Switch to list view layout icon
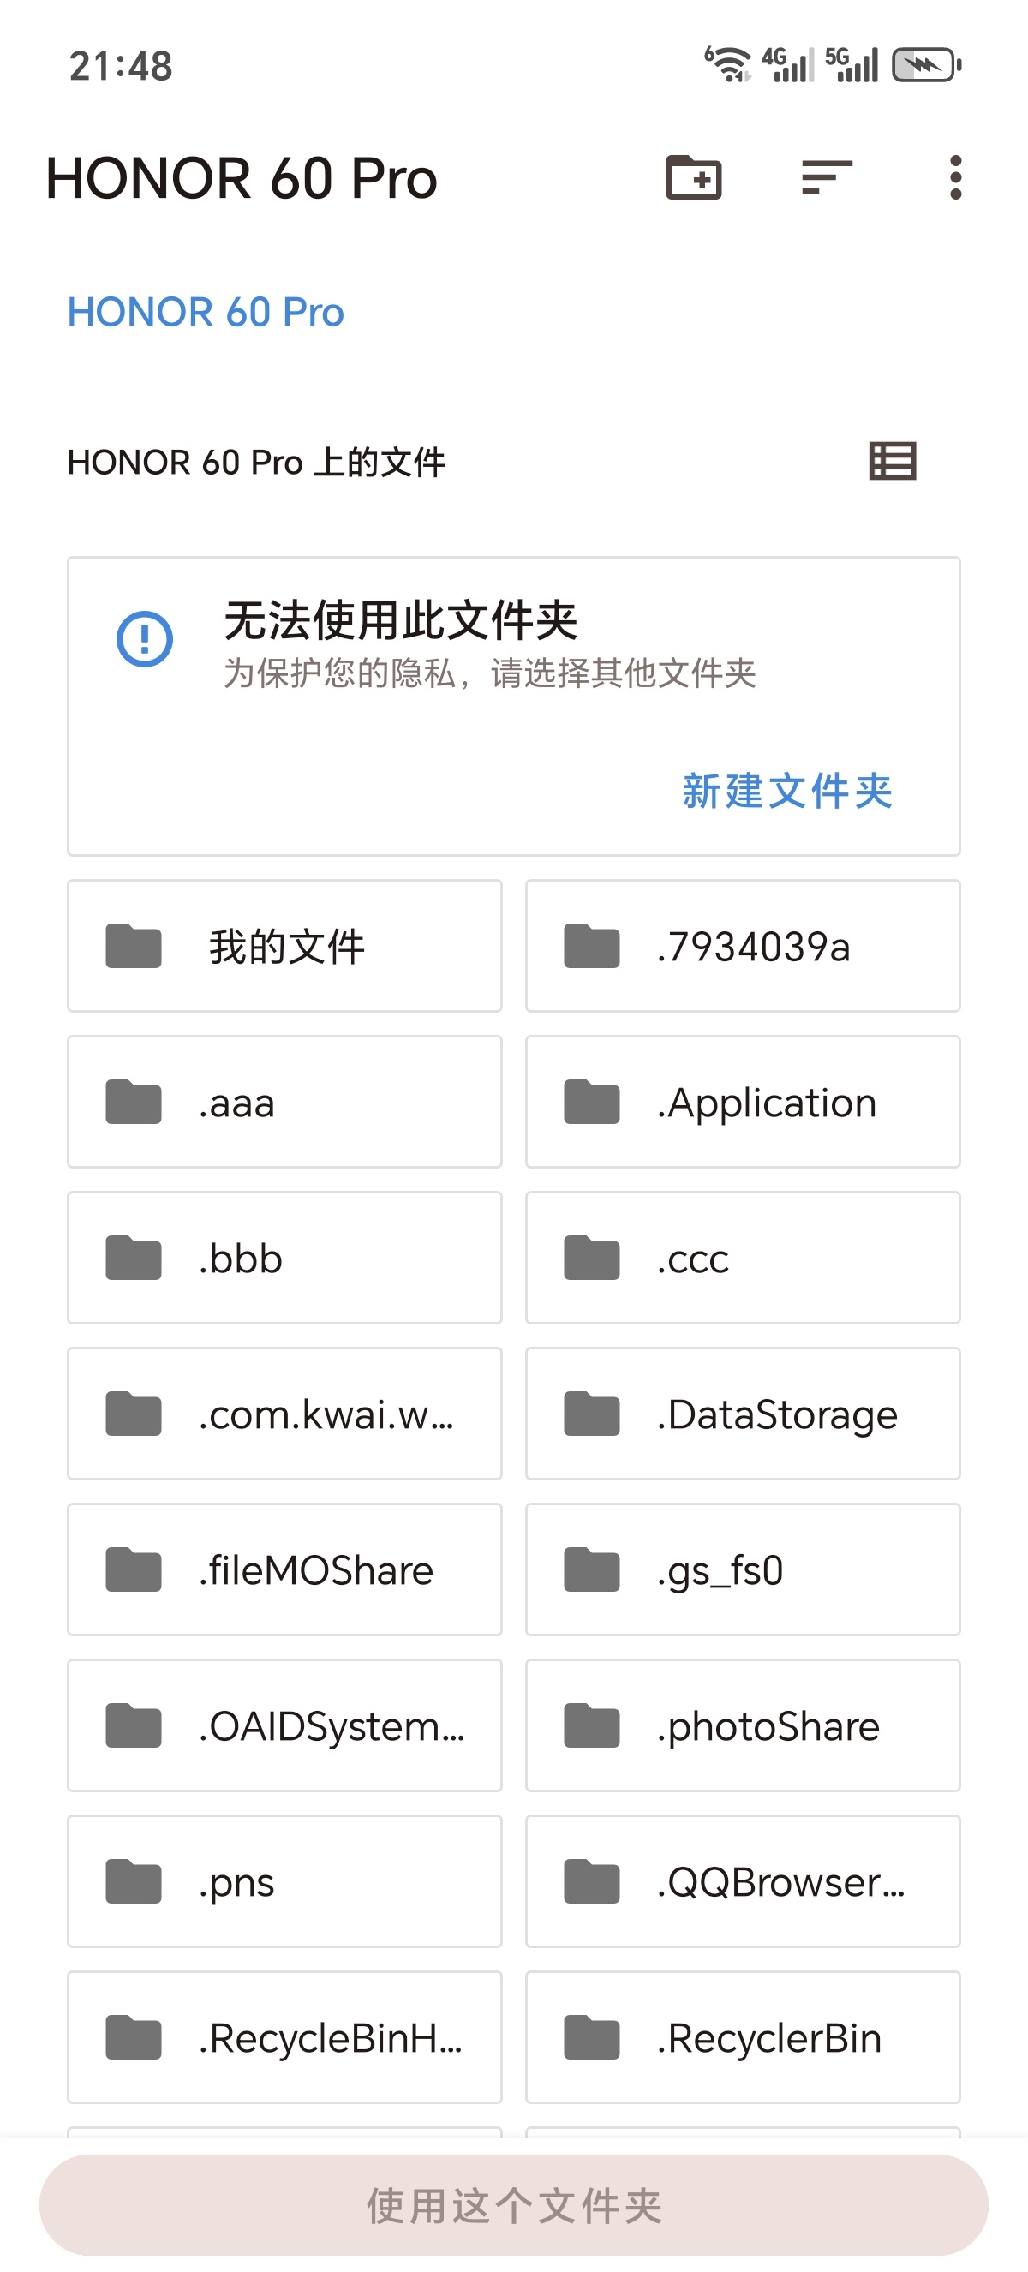Image resolution: width=1028 pixels, height=2272 pixels. (x=893, y=461)
